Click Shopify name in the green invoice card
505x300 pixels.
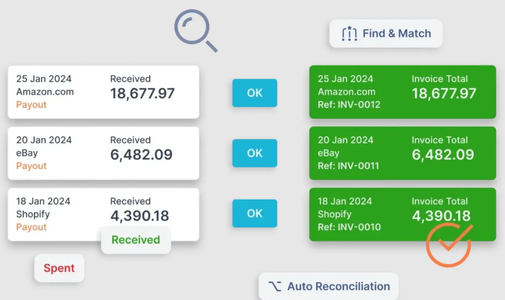(x=334, y=214)
